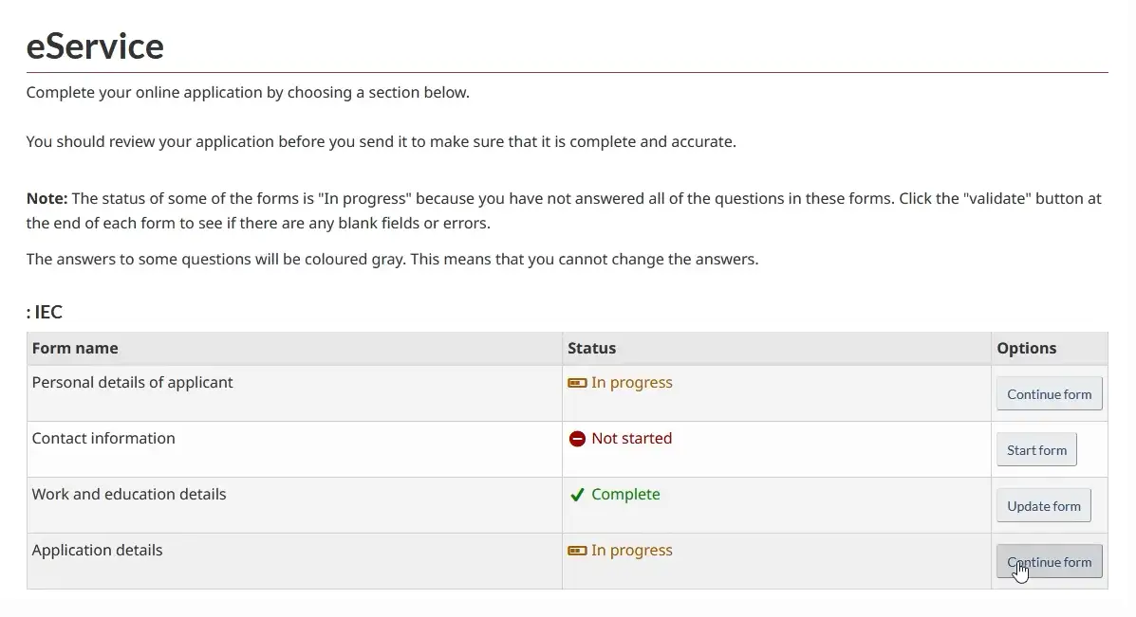This screenshot has height=617, width=1136.
Task: Select the Application details row label
Action: click(97, 550)
